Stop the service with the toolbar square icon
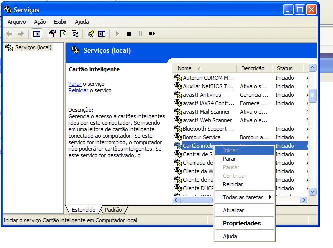This screenshot has height=248, width=333. click(x=128, y=34)
